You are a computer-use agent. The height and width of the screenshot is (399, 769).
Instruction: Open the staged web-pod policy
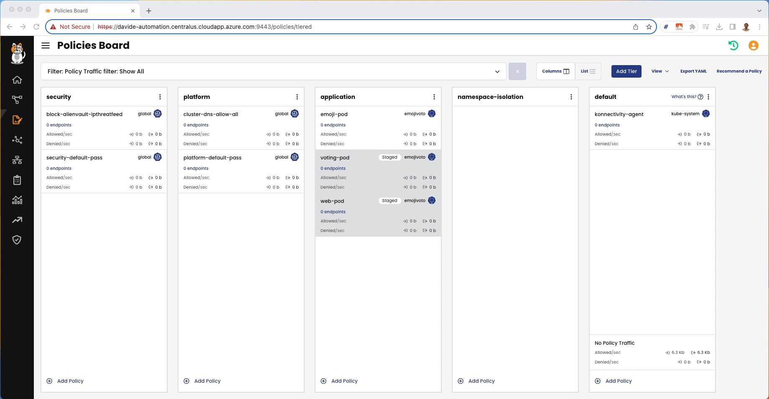point(332,201)
